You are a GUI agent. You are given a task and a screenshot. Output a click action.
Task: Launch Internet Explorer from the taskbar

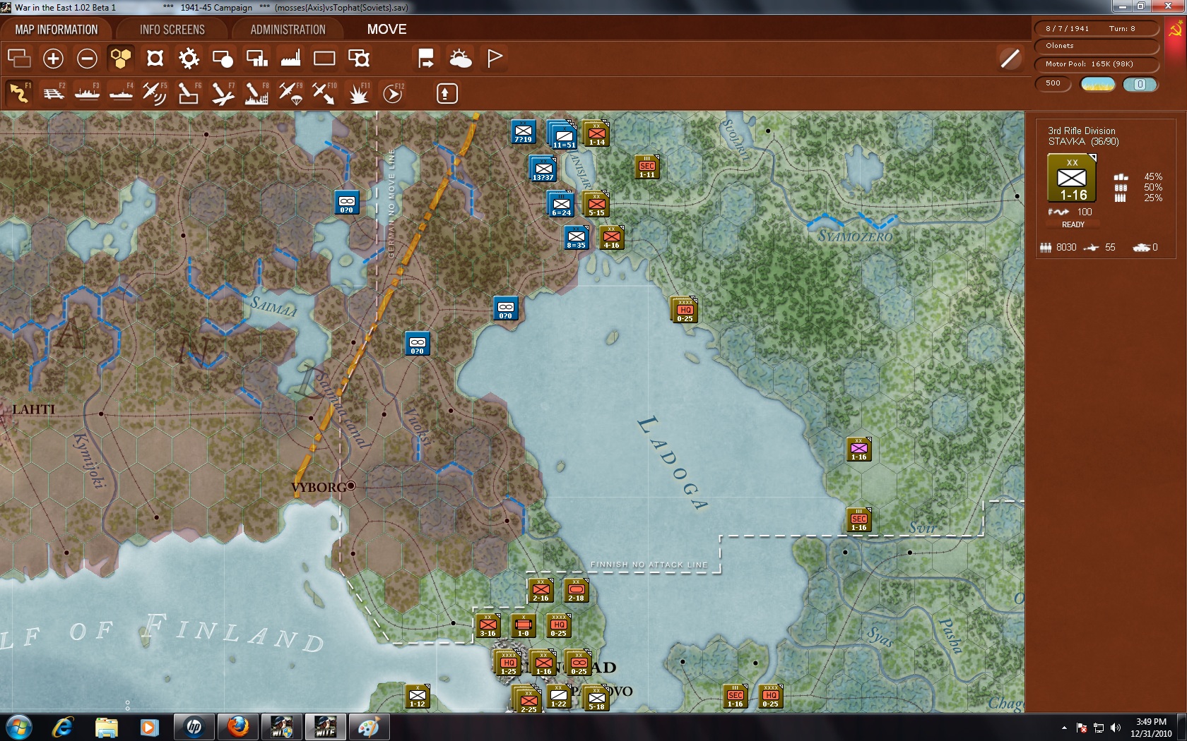click(x=62, y=727)
